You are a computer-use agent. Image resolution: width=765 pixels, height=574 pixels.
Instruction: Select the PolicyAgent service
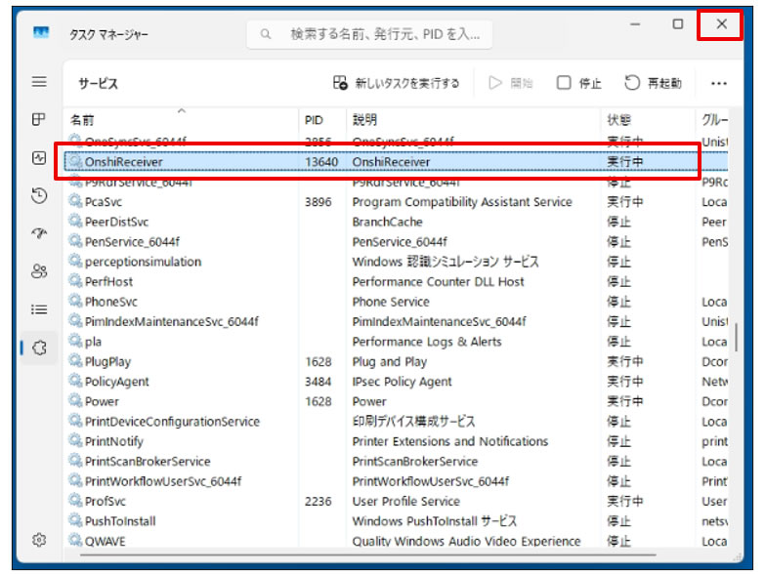point(117,382)
